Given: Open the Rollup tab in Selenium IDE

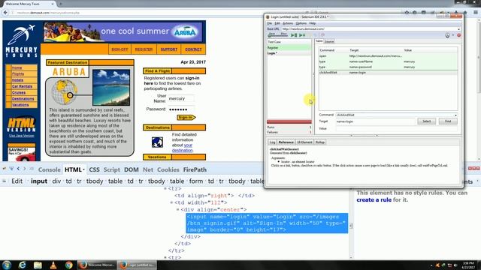Looking at the screenshot, I should (320, 142).
